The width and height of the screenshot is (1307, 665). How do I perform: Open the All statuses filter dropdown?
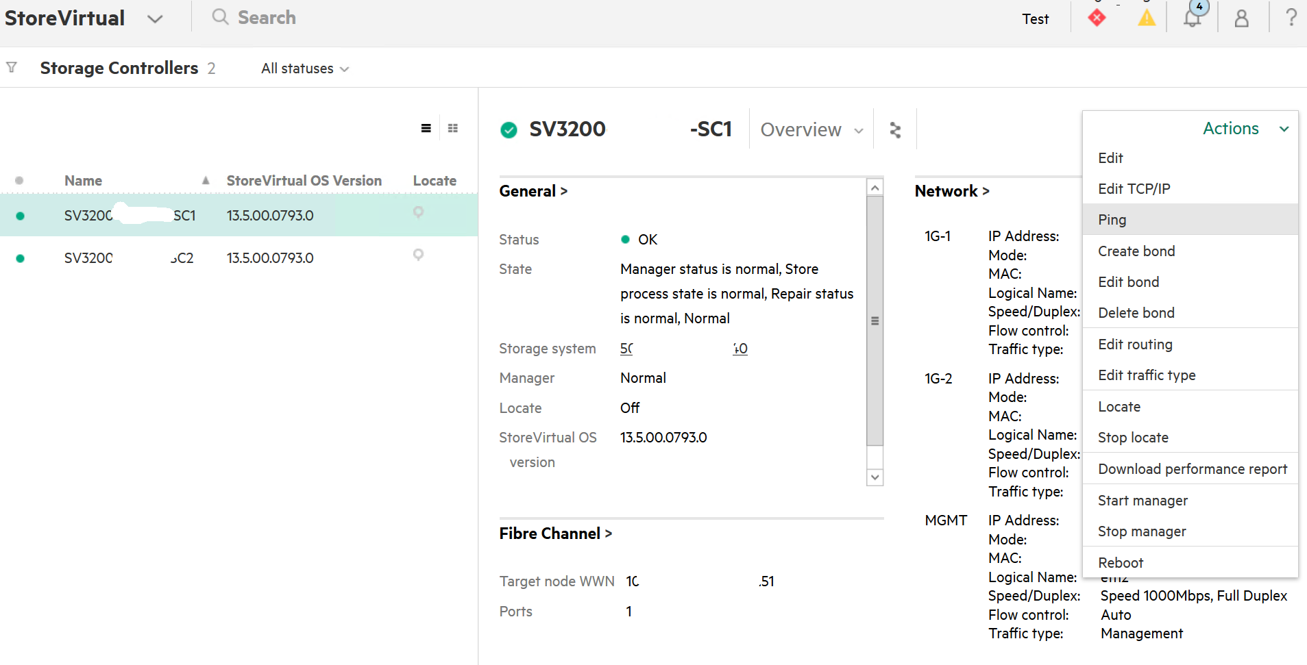pos(305,68)
